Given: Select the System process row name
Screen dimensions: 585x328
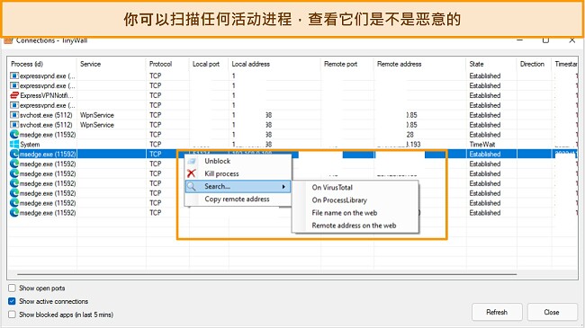Looking at the screenshot, I should [x=30, y=145].
